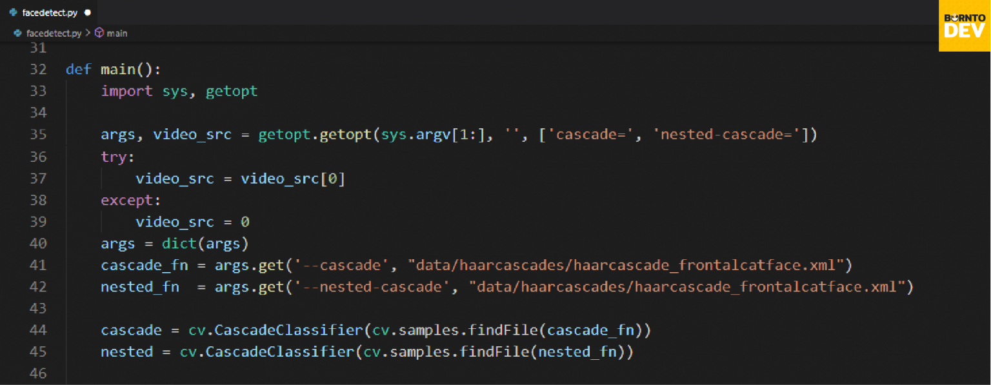Click the import keyword on line 33
The width and height of the screenshot is (991, 385).
point(126,91)
